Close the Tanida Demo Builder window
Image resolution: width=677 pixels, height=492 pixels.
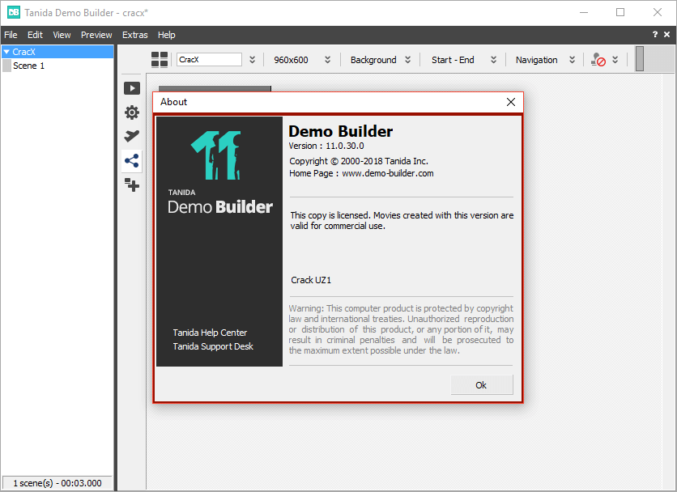click(658, 12)
